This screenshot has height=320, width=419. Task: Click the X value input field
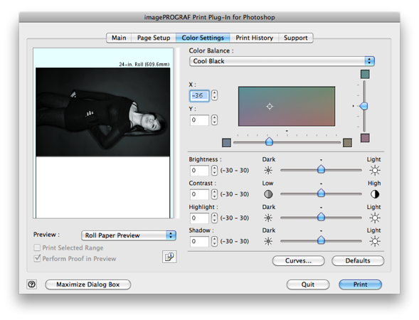199,95
